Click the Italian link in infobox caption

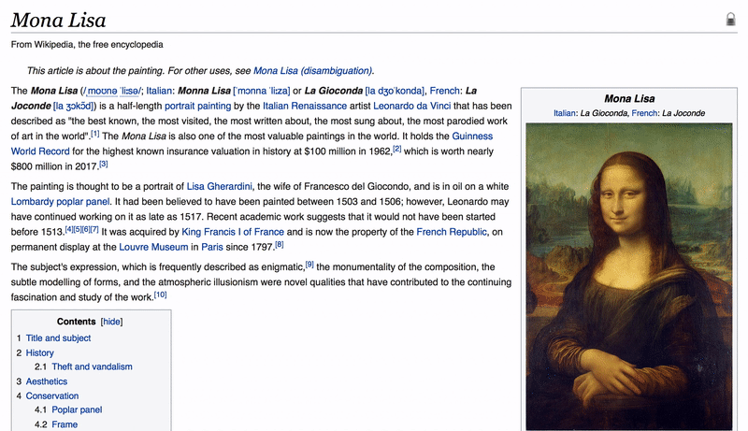(564, 113)
